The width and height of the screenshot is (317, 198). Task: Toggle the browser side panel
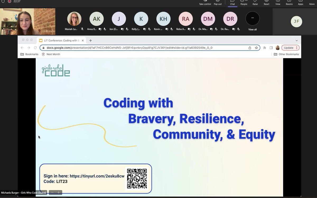click(271, 48)
